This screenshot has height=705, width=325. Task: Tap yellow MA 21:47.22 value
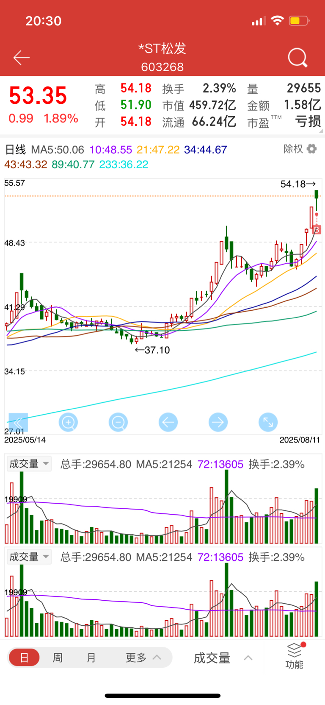click(x=158, y=150)
